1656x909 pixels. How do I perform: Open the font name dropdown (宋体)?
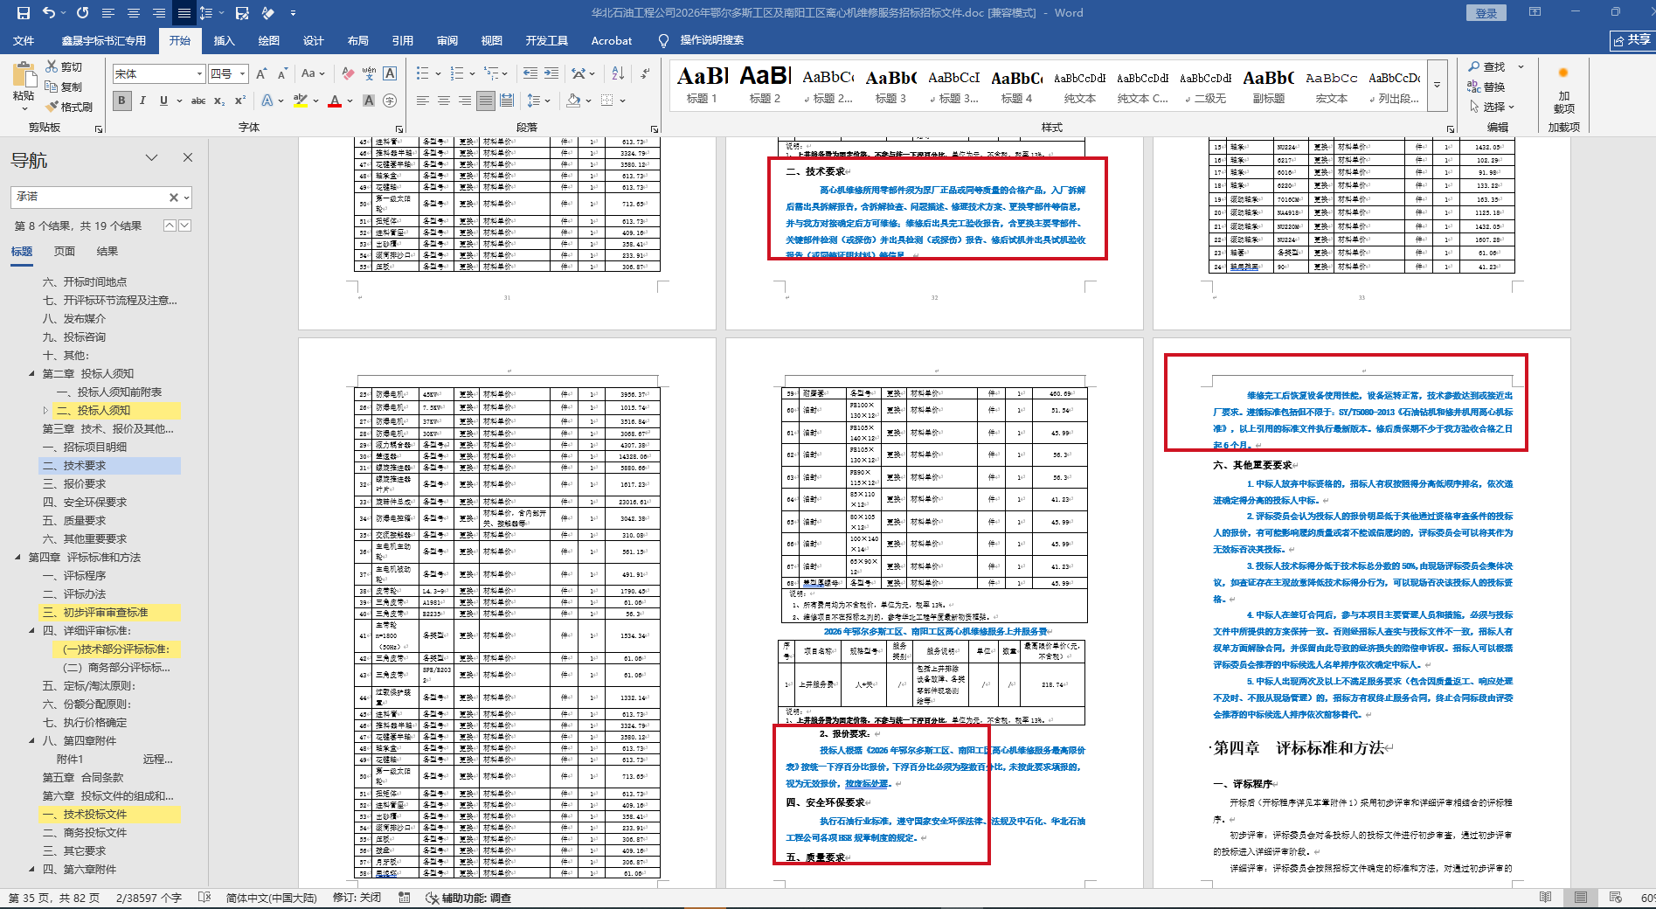[x=200, y=74]
